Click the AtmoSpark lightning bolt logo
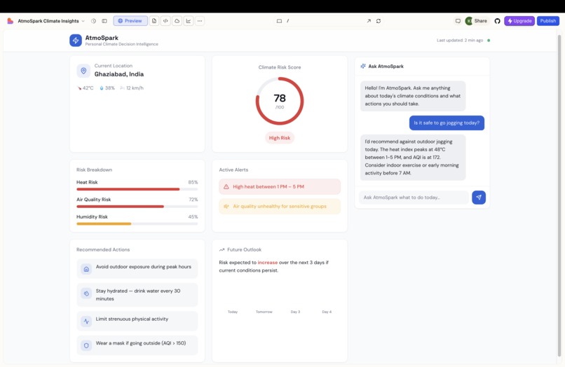This screenshot has height=367, width=565. click(x=76, y=41)
